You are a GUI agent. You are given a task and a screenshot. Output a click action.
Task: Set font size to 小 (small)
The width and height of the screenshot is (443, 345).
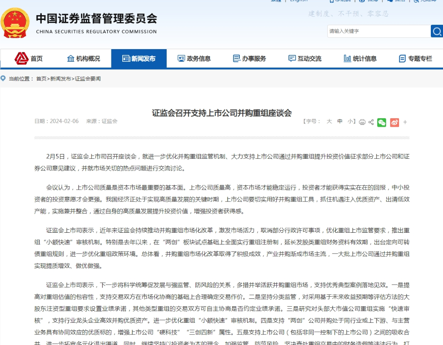tap(350, 122)
